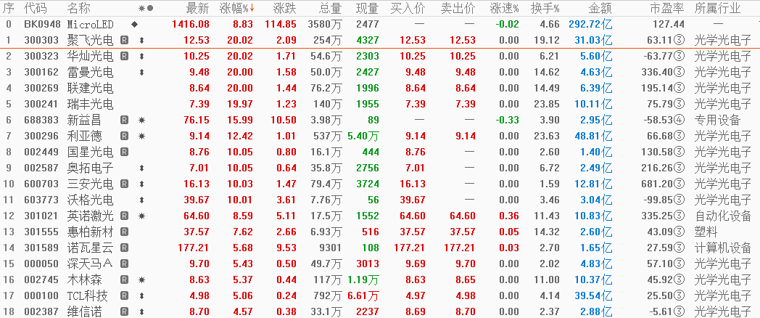Select stock code 301555

[x=41, y=232]
